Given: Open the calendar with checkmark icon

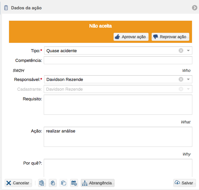Looking at the screenshot, I should (74, 183).
